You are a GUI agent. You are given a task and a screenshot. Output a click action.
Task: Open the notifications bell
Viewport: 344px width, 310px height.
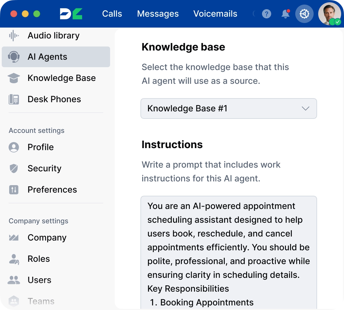pos(285,13)
